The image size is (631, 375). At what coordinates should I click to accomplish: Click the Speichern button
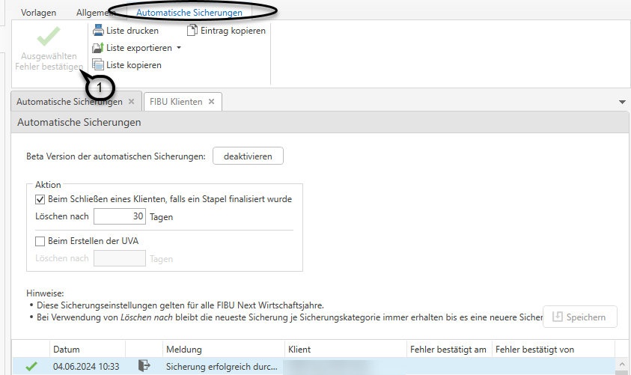(x=579, y=317)
